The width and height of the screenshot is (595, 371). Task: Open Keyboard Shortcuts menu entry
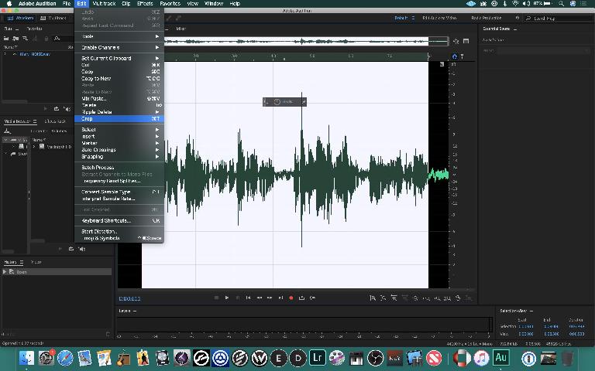click(119, 220)
